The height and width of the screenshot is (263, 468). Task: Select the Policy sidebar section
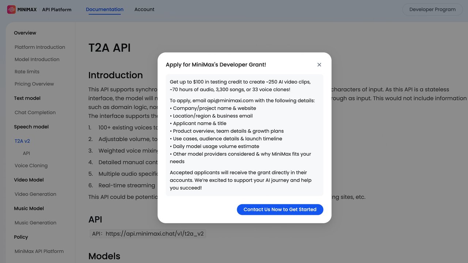(x=21, y=237)
